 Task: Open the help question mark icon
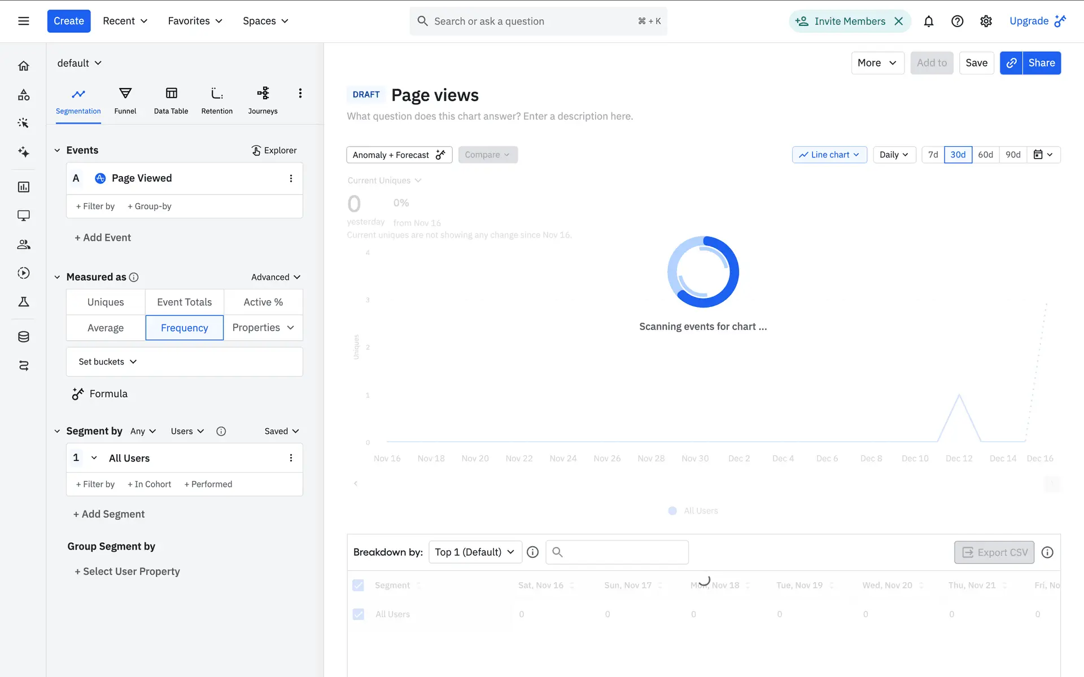tap(957, 21)
